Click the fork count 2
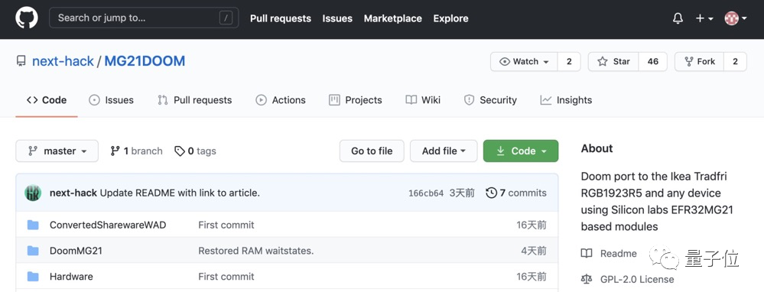 click(x=735, y=62)
